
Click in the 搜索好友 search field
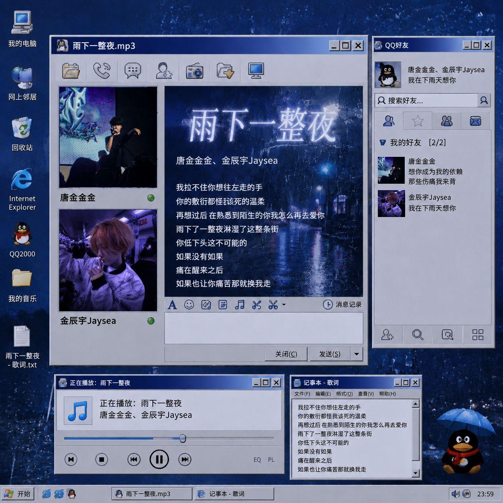click(427, 100)
